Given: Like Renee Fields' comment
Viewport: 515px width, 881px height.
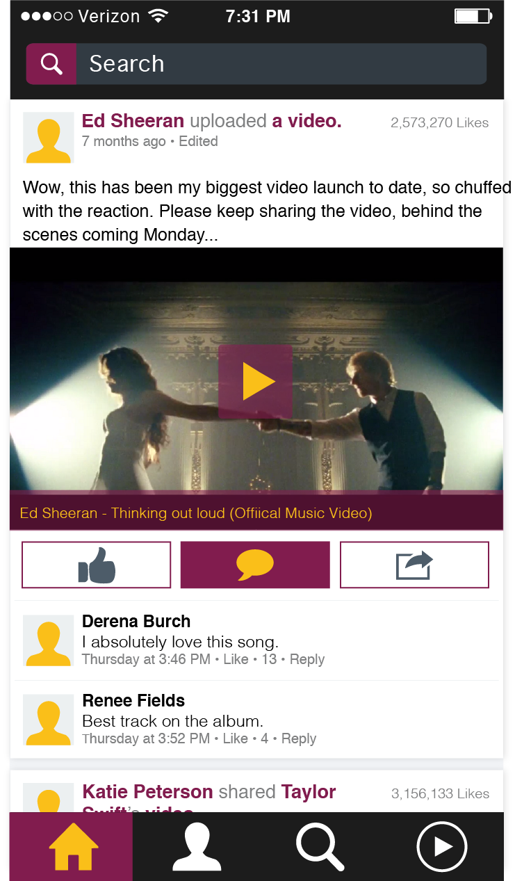Looking at the screenshot, I should [235, 738].
